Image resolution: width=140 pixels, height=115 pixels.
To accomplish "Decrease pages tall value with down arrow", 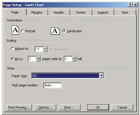I will click(x=74, y=60).
